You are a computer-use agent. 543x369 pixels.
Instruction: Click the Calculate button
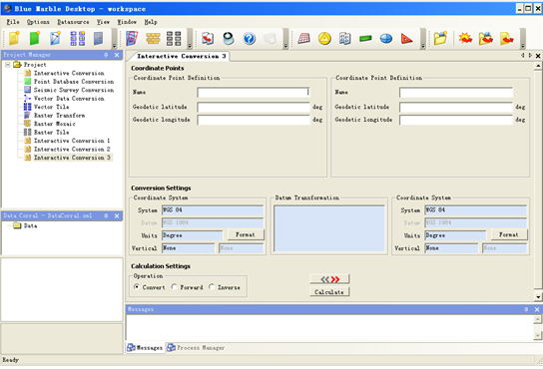[x=329, y=292]
